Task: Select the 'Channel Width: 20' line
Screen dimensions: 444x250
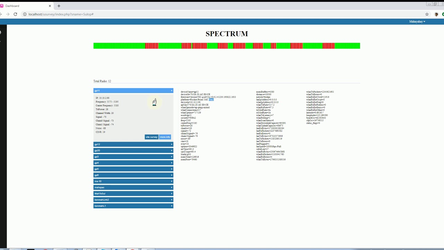Action: tap(105, 113)
